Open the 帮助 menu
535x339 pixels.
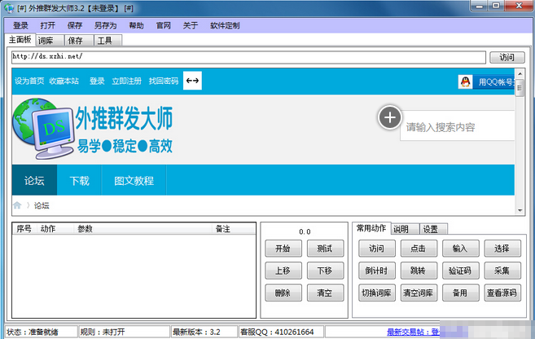pyautogui.click(x=136, y=25)
